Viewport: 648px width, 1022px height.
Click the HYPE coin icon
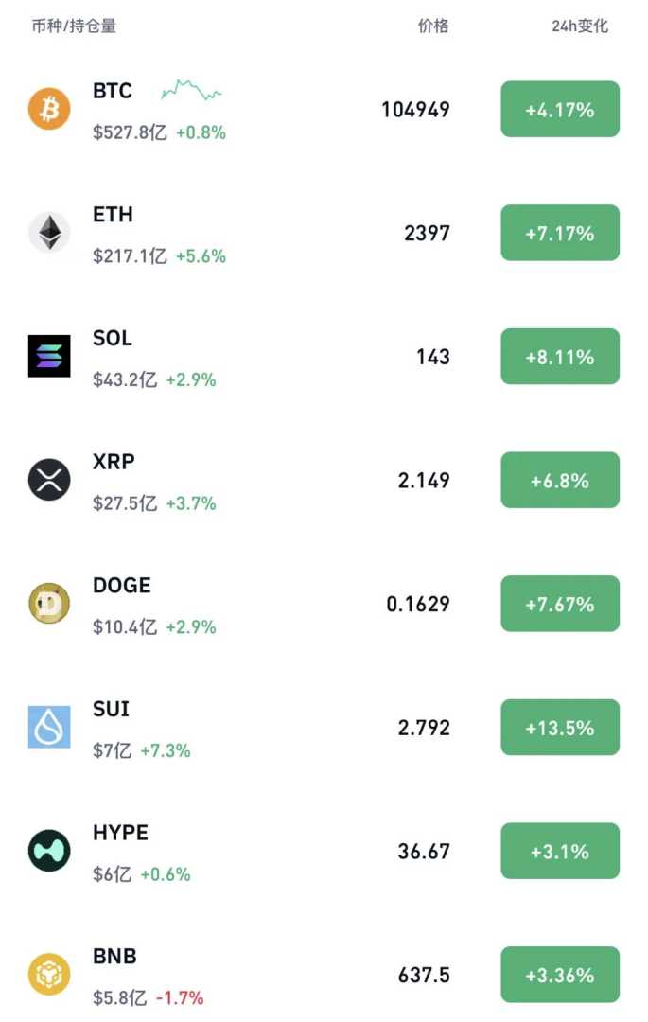point(49,851)
